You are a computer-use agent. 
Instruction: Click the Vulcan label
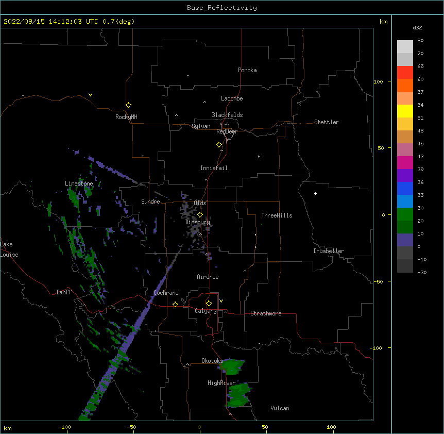click(x=280, y=408)
